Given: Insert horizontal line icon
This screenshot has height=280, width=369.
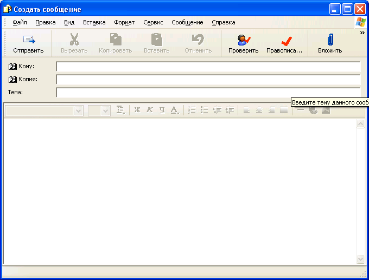Looking at the screenshot, I should point(301,109).
